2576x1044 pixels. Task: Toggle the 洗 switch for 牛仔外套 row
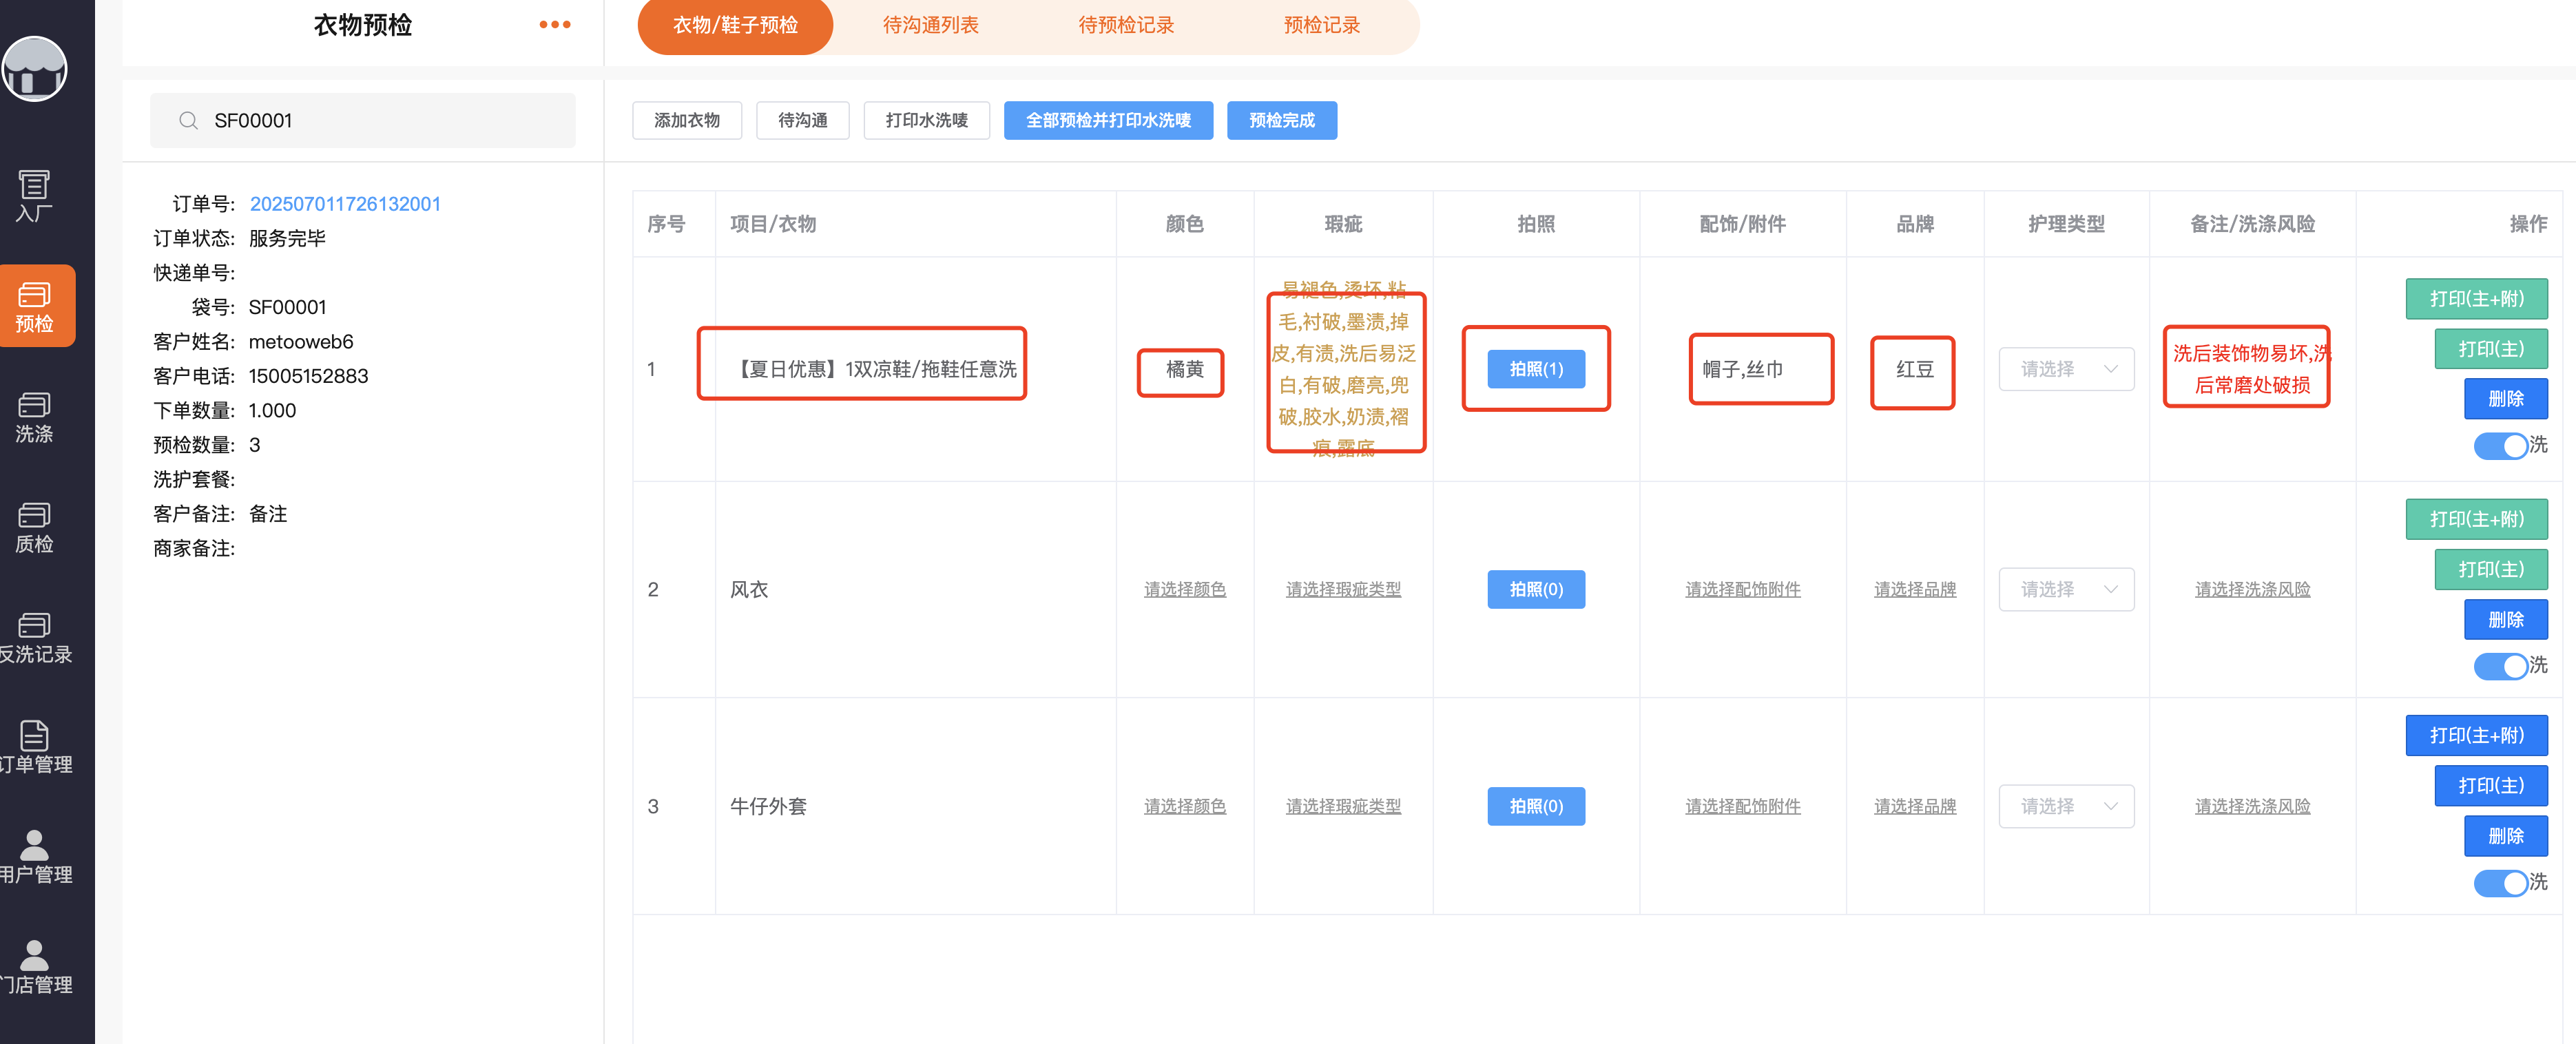(2501, 883)
